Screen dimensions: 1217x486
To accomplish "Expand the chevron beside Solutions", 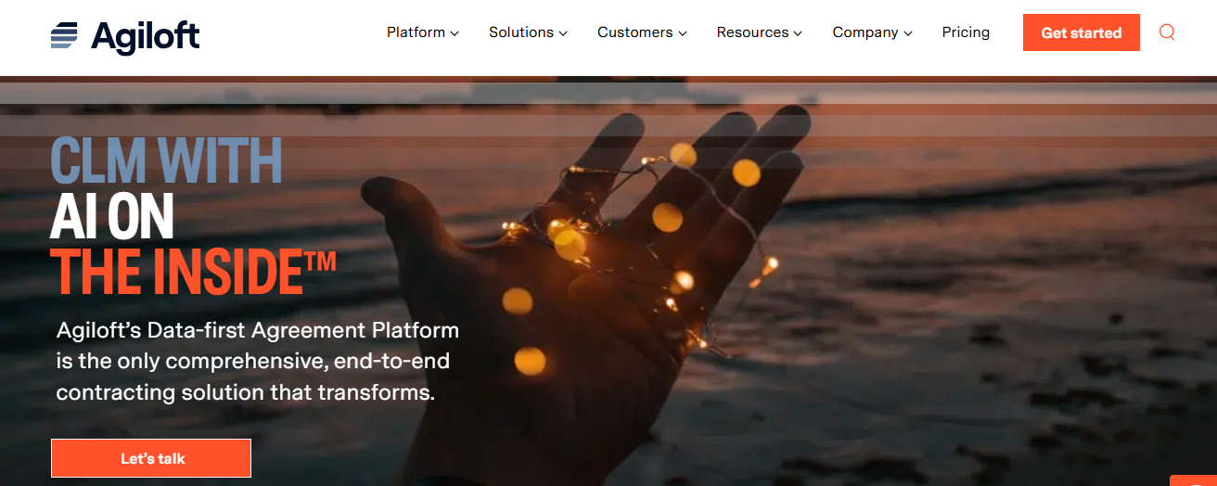I will (x=562, y=33).
